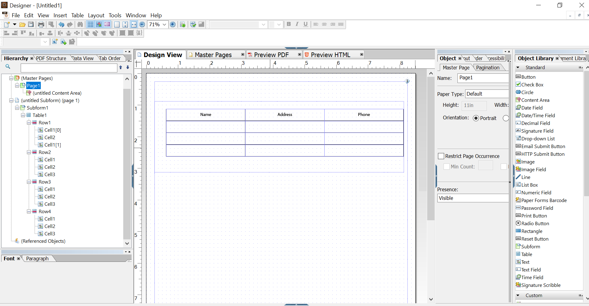589x306 pixels.
Task: Undo the last action
Action: click(x=61, y=24)
